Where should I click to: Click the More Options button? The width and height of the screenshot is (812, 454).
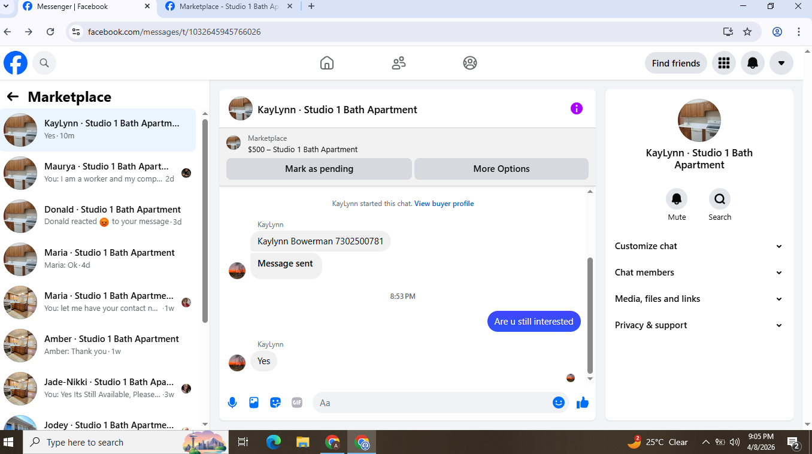(501, 169)
